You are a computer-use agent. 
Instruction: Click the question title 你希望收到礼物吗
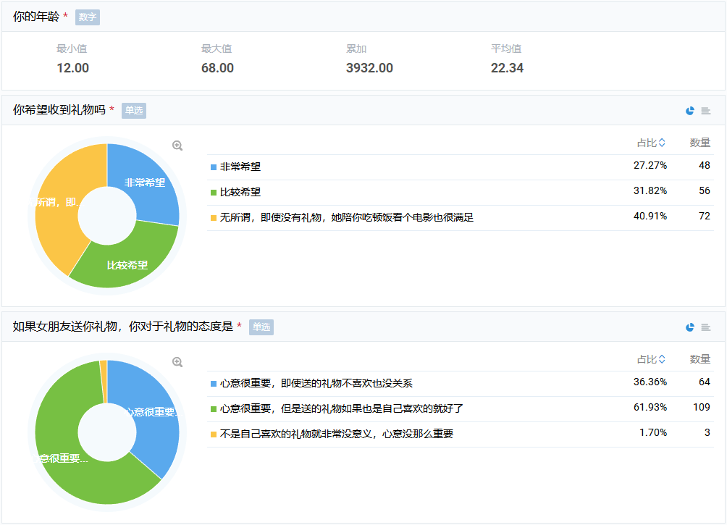59,110
